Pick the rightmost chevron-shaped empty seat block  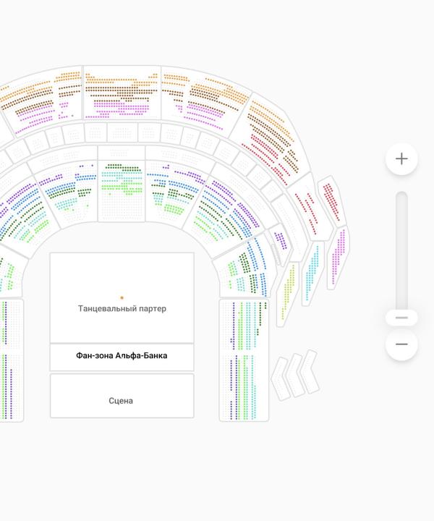pos(310,372)
